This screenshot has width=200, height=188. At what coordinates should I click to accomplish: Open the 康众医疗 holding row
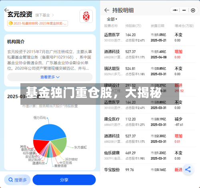point(150,122)
